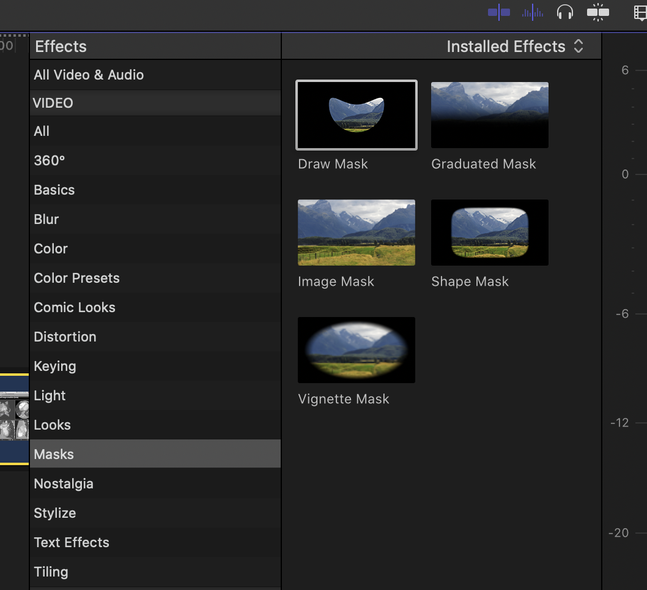Open the Light effects category
647x590 pixels.
155,395
